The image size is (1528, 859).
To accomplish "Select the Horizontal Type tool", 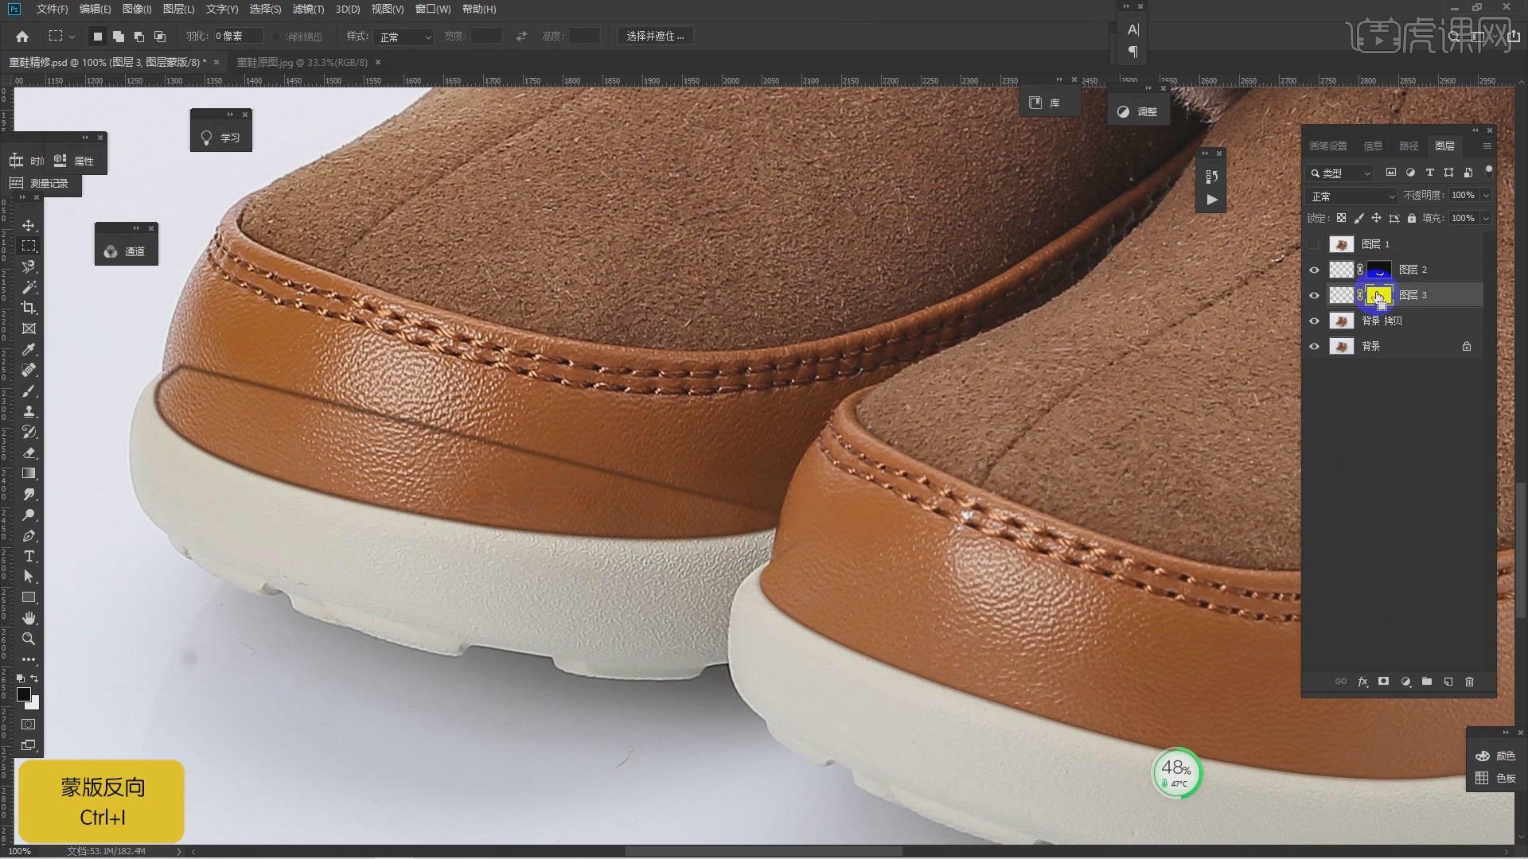I will tap(29, 556).
